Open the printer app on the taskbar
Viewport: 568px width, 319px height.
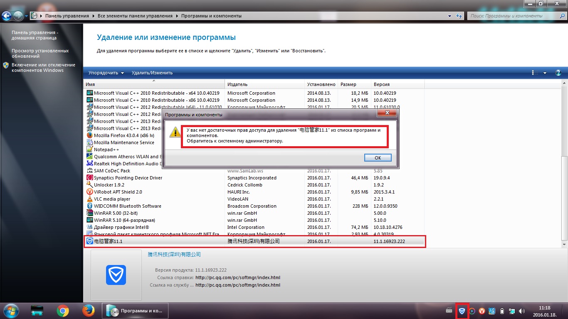(x=37, y=310)
